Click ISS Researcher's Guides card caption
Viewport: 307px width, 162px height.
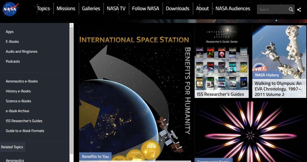tap(220, 94)
